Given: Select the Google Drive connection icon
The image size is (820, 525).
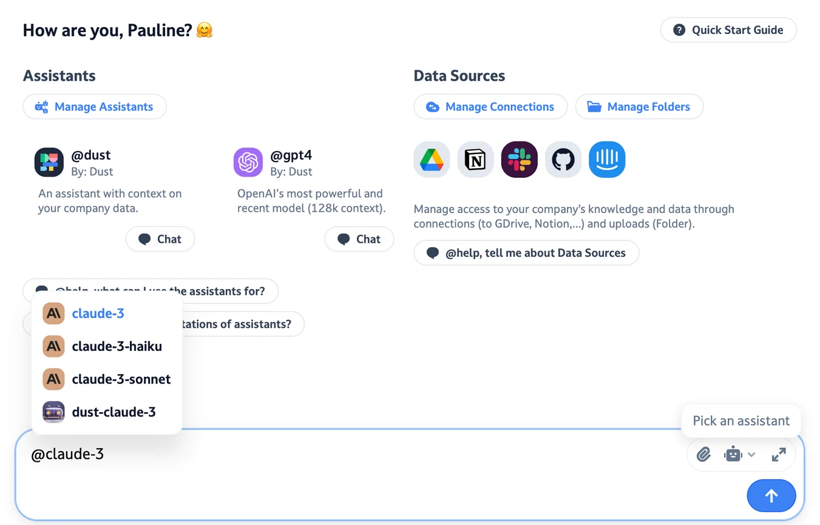Looking at the screenshot, I should [432, 160].
